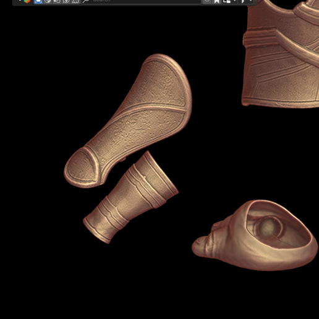Image resolution: width=319 pixels, height=319 pixels.
Task: Click the multicolored cube icon
Action: (x=27, y=1)
